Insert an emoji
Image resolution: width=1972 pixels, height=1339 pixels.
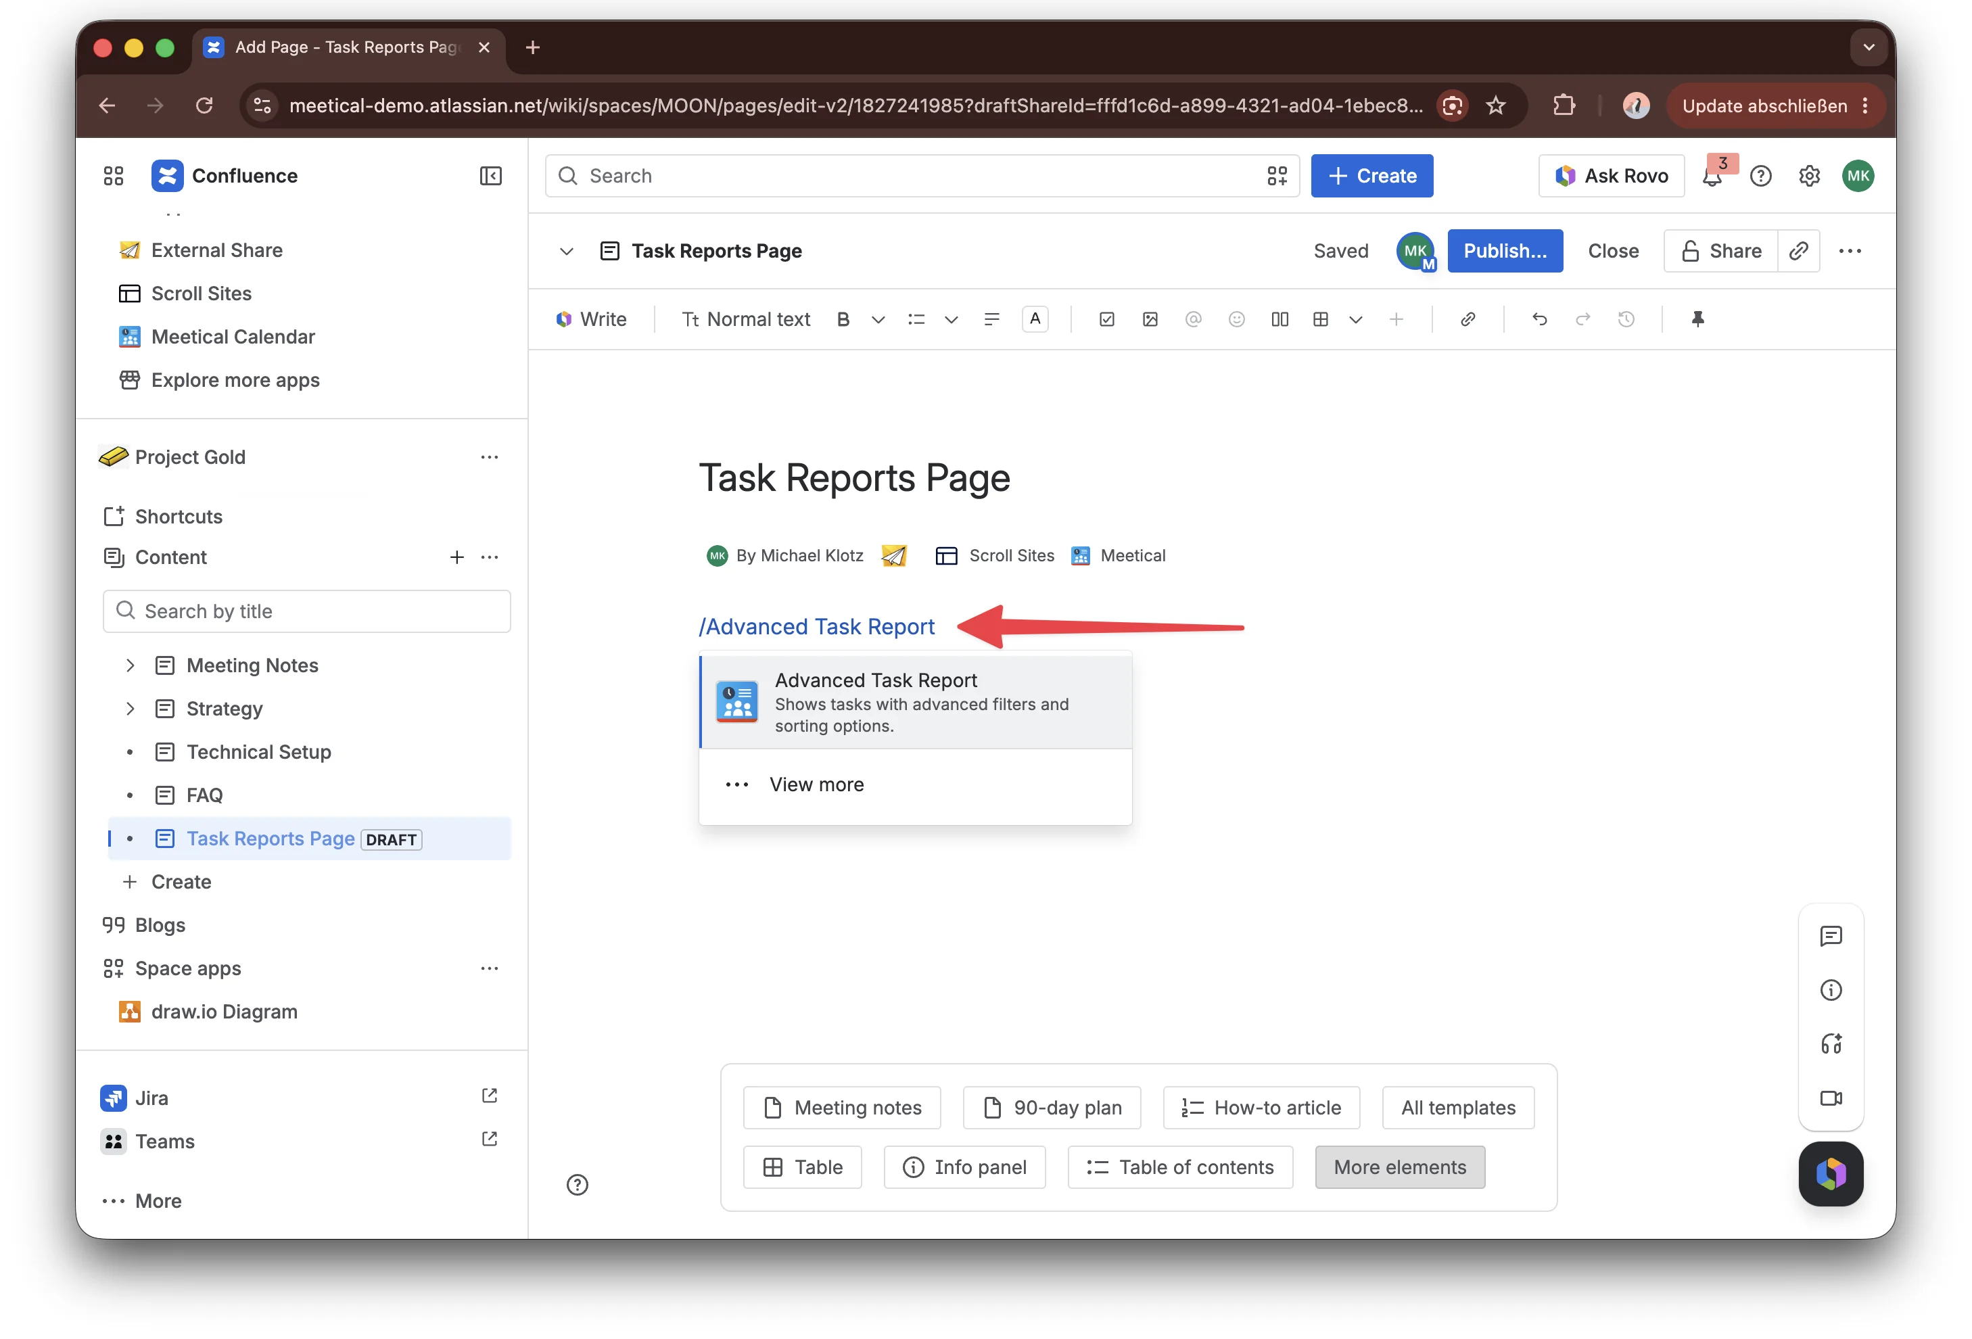click(1236, 319)
